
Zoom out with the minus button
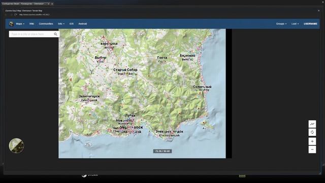pos(312,149)
